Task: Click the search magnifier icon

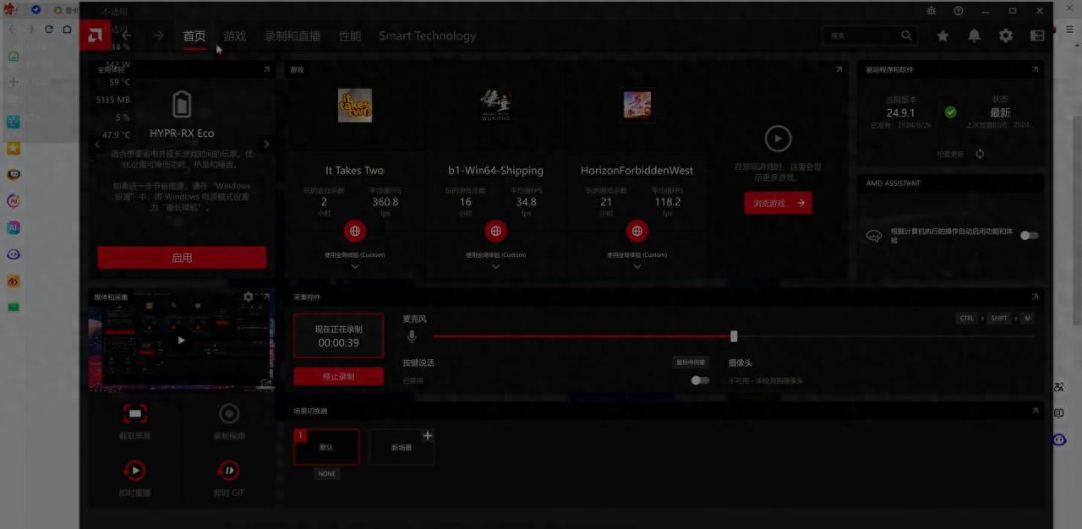Action: pos(906,35)
